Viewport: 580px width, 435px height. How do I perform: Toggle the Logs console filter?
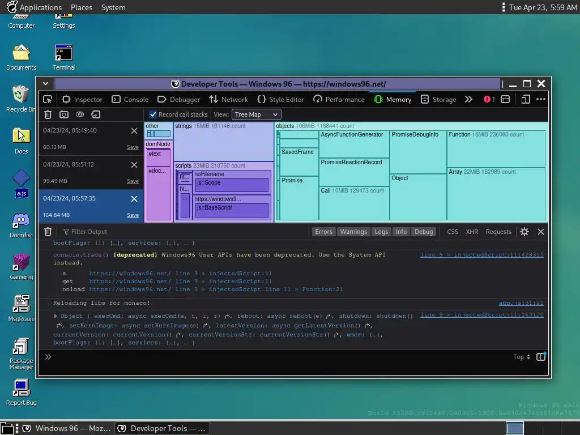[x=381, y=232]
